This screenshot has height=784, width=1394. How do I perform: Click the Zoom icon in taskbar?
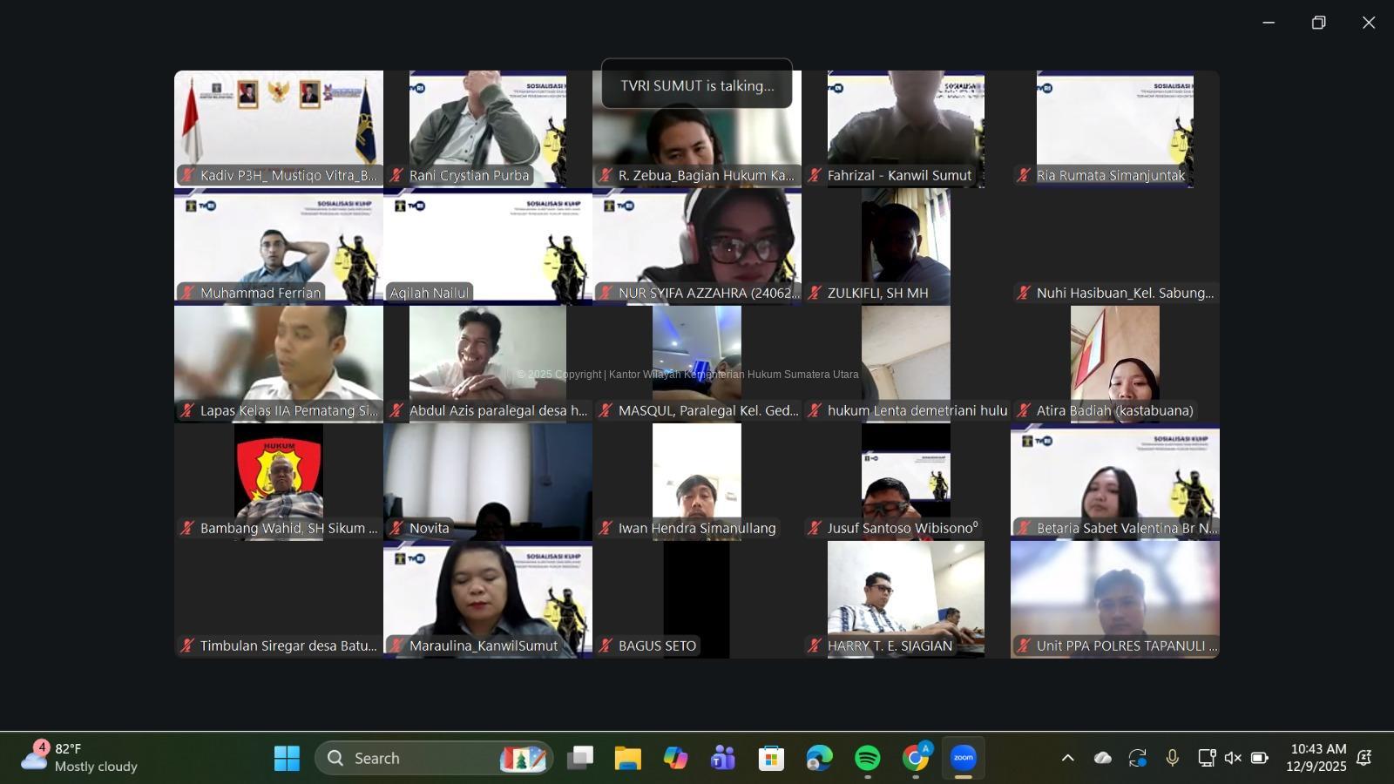pos(963,758)
